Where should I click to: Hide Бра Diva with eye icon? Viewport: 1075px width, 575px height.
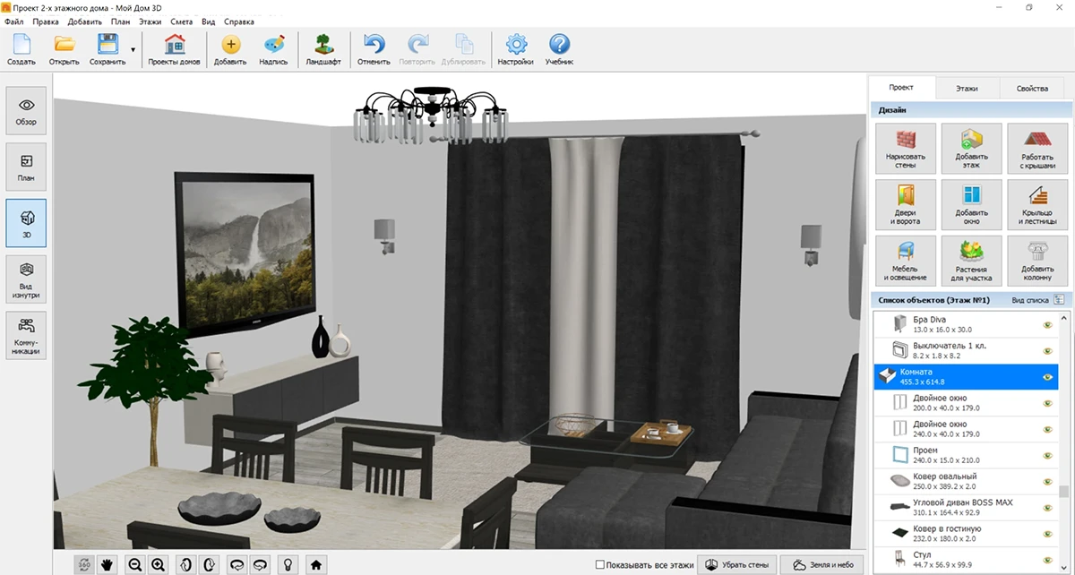(1047, 325)
